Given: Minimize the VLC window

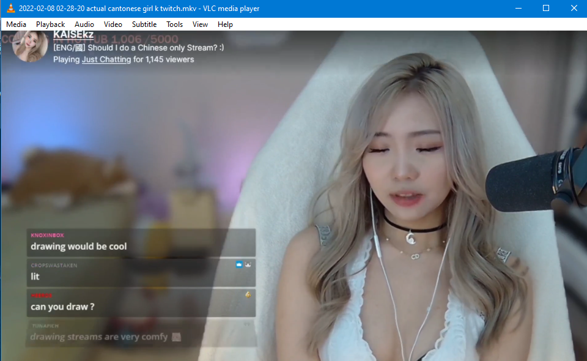Looking at the screenshot, I should (x=519, y=8).
